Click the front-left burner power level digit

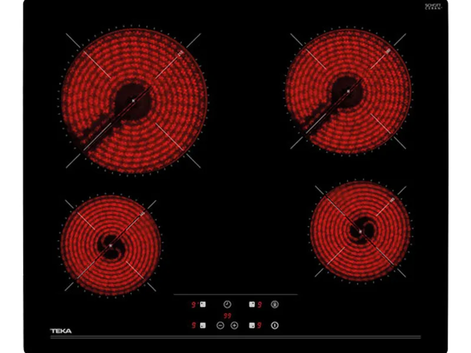point(194,325)
